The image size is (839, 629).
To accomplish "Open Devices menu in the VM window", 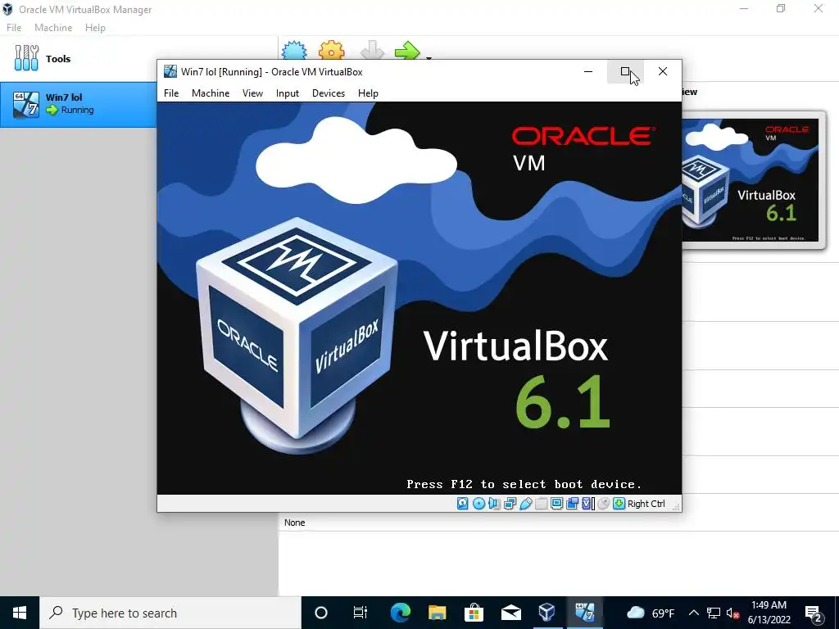I will (329, 93).
